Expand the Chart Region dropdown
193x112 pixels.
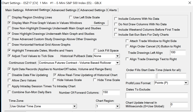pos(117,106)
